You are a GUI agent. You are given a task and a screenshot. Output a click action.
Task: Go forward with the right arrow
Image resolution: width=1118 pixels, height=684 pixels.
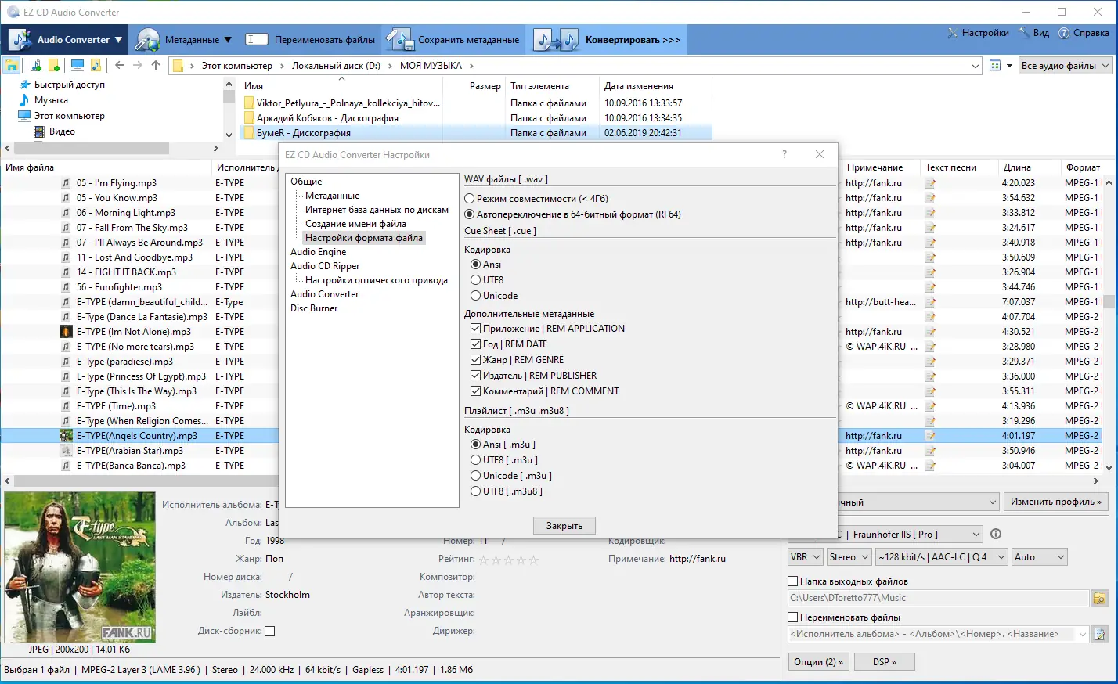pyautogui.click(x=138, y=66)
